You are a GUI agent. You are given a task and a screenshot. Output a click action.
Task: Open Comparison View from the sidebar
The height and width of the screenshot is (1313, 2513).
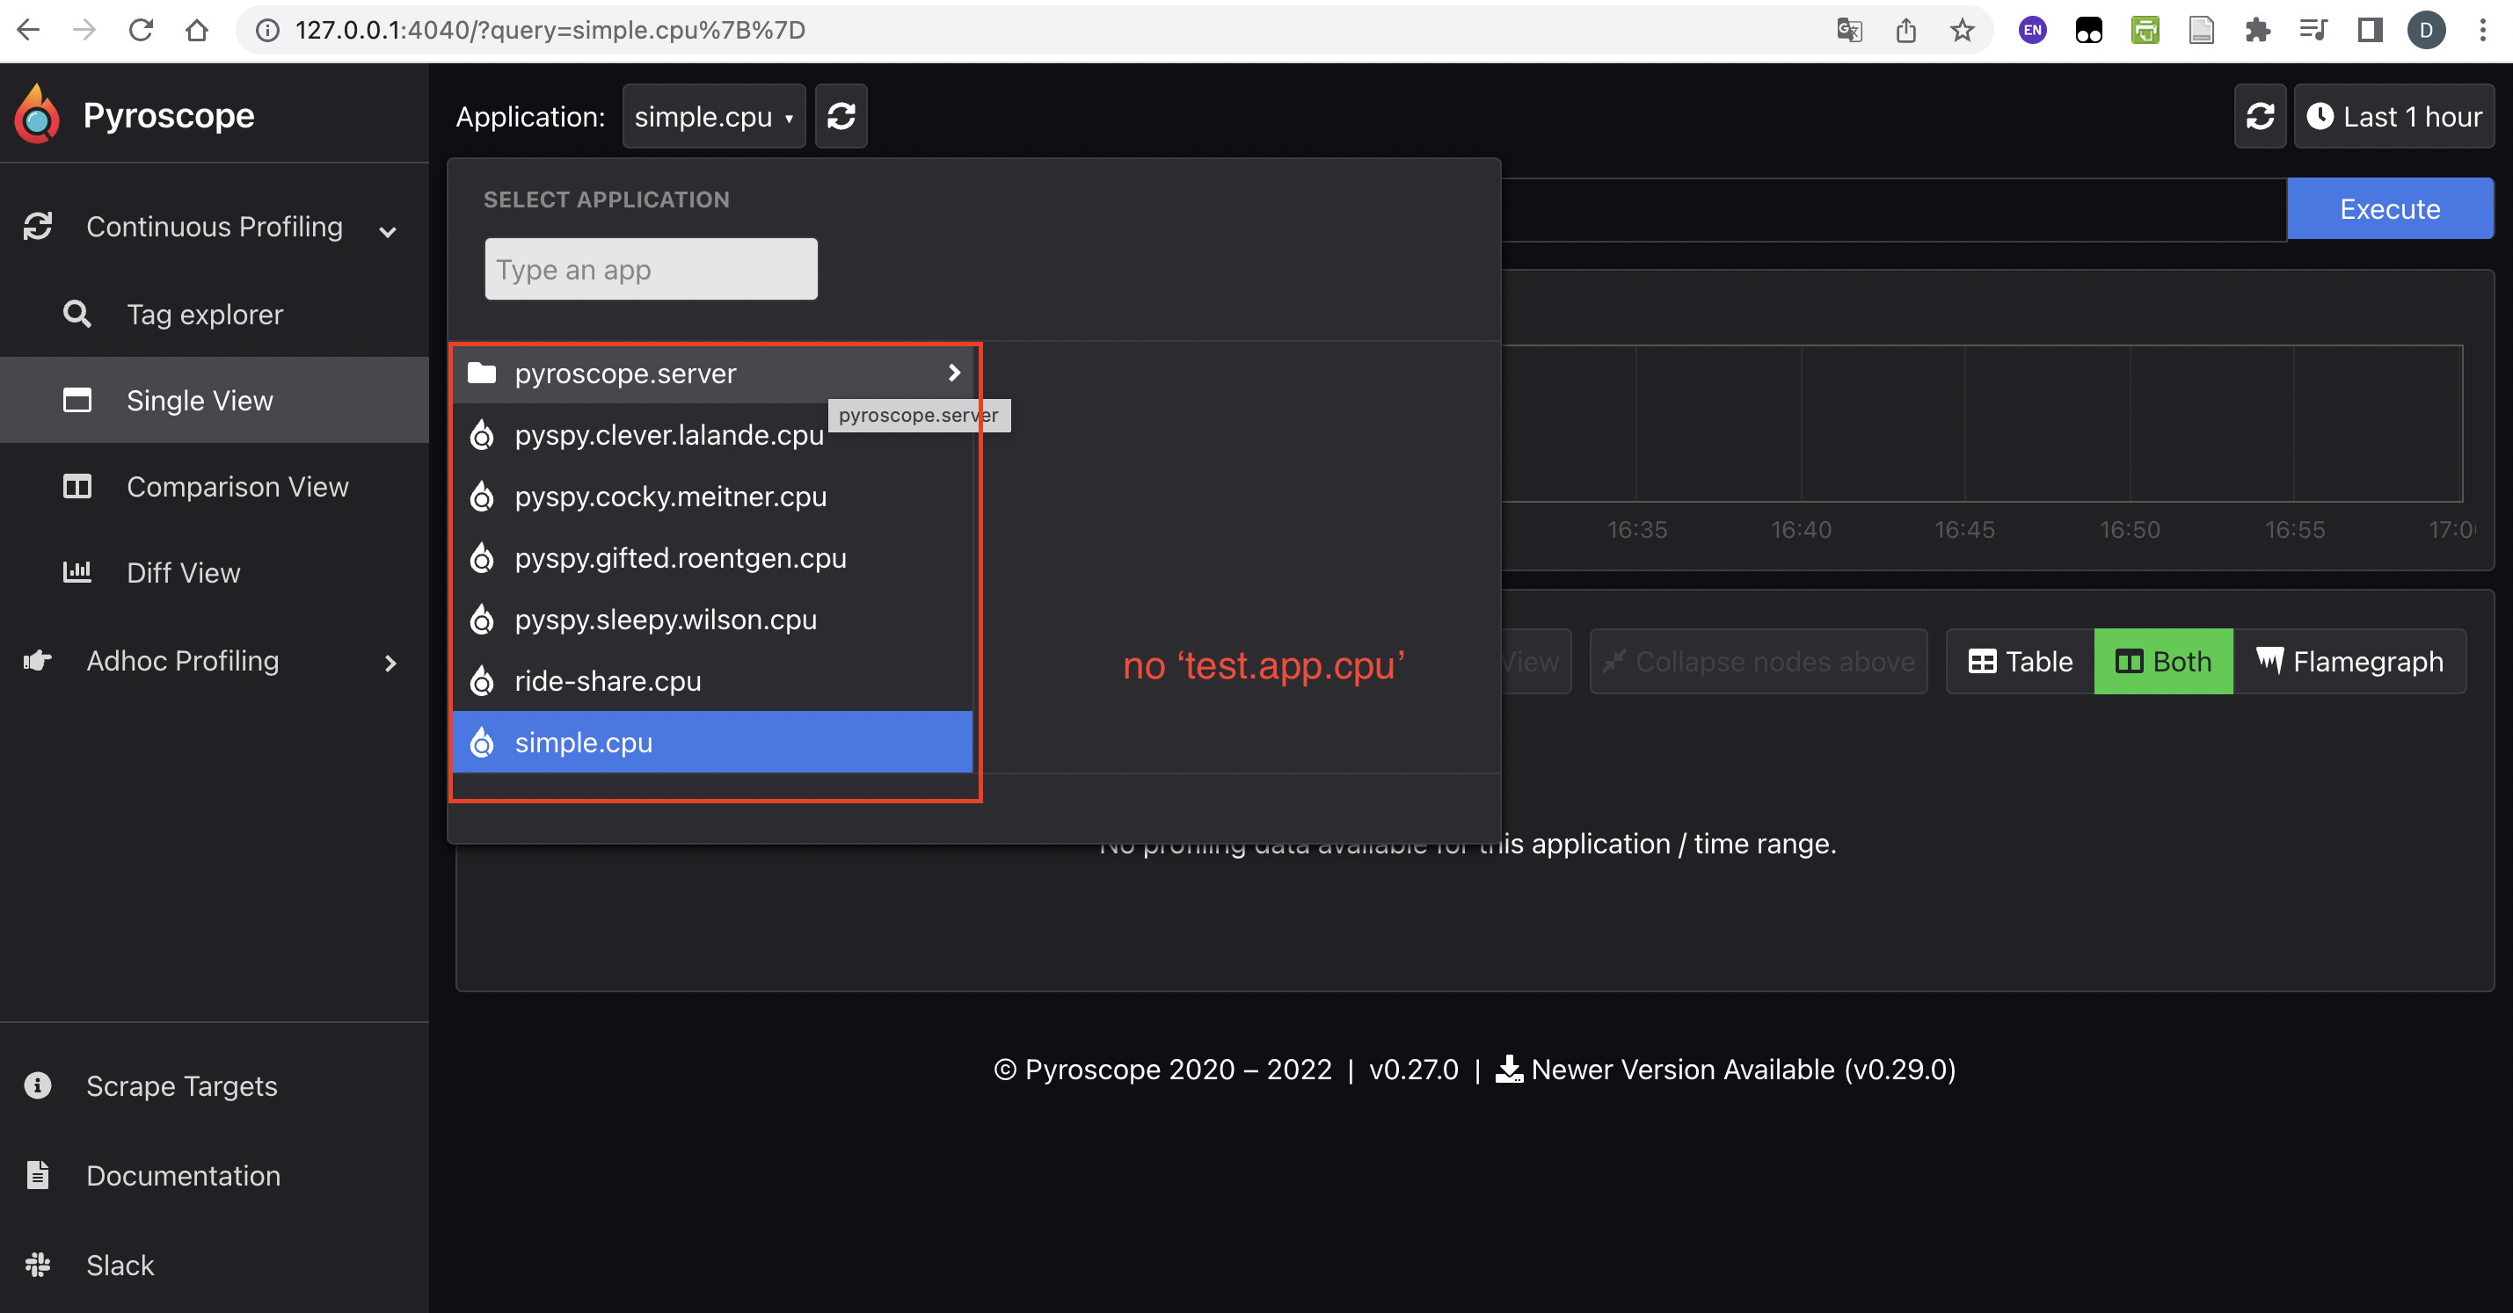(237, 486)
